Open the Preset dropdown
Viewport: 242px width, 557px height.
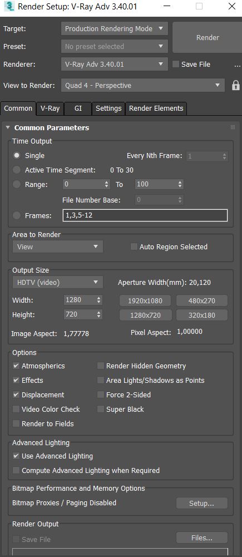pyautogui.click(x=115, y=46)
